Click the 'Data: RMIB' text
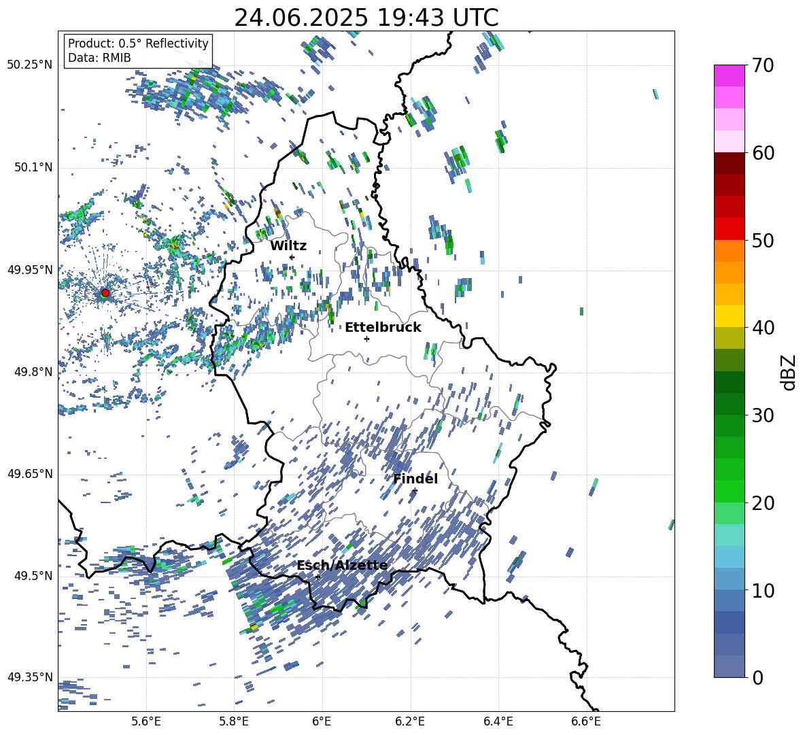805x735 pixels. pos(99,58)
